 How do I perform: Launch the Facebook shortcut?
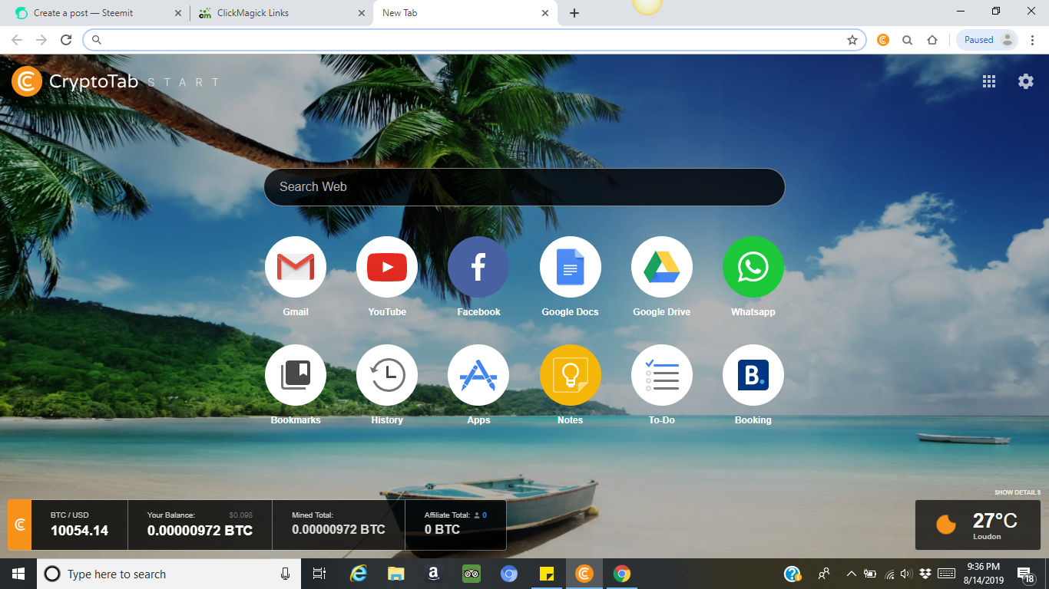pyautogui.click(x=478, y=267)
